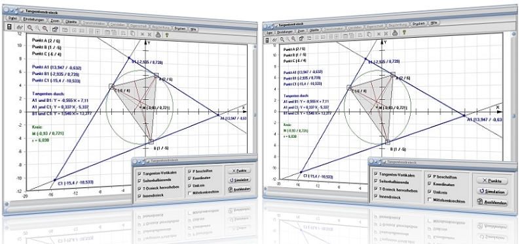Open the calculator icon in left window toolbar
The image size is (520, 244).
(x=9, y=27)
